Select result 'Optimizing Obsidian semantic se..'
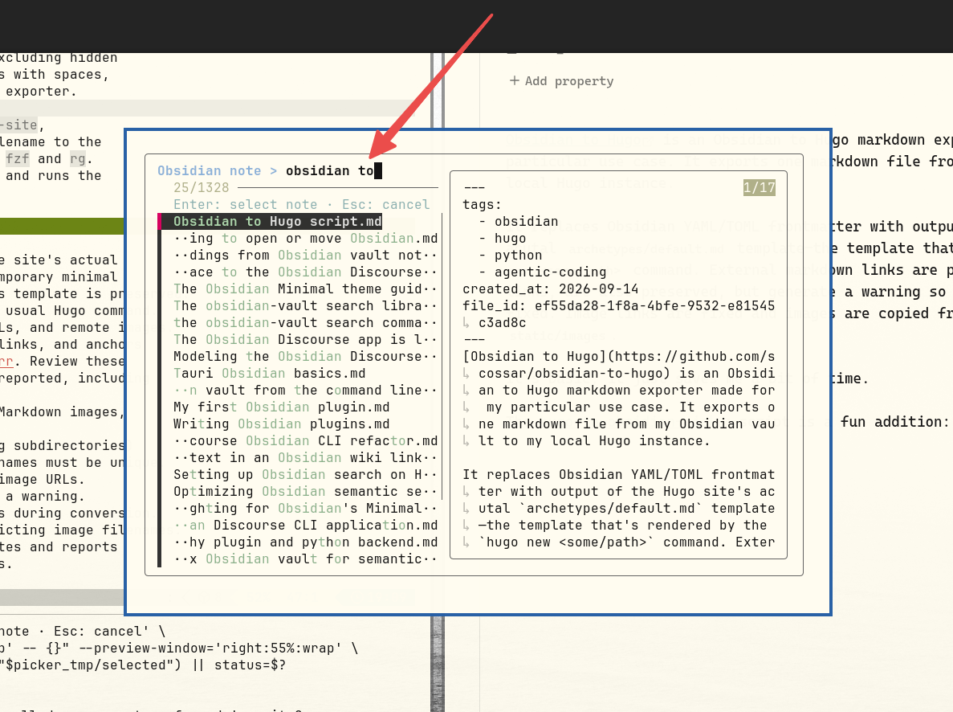This screenshot has height=712, width=953. [x=305, y=491]
